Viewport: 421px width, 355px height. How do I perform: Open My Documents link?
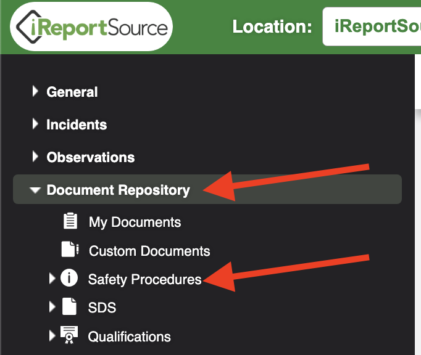(135, 223)
